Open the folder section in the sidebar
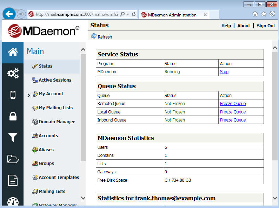The height and width of the screenshot is (208, 279). 13,159
